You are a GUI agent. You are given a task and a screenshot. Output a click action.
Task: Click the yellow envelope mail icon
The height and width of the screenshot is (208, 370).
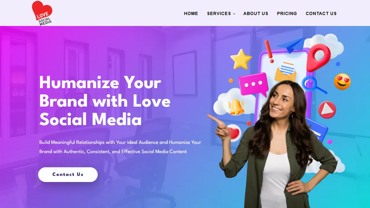[x=286, y=71]
